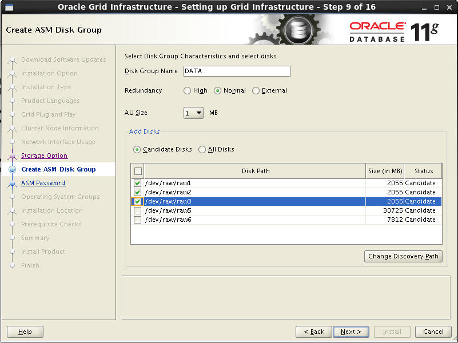Maximize the Oracle Grid Infrastructure window
Viewport: 458px width, 343px height.
(x=437, y=7)
